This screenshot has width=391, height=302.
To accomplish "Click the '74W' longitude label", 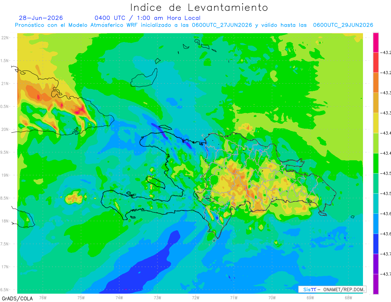I will coord(119,298).
